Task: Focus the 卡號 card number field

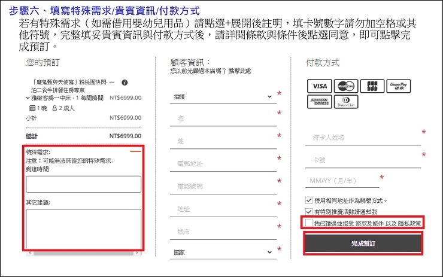Action: click(x=363, y=160)
